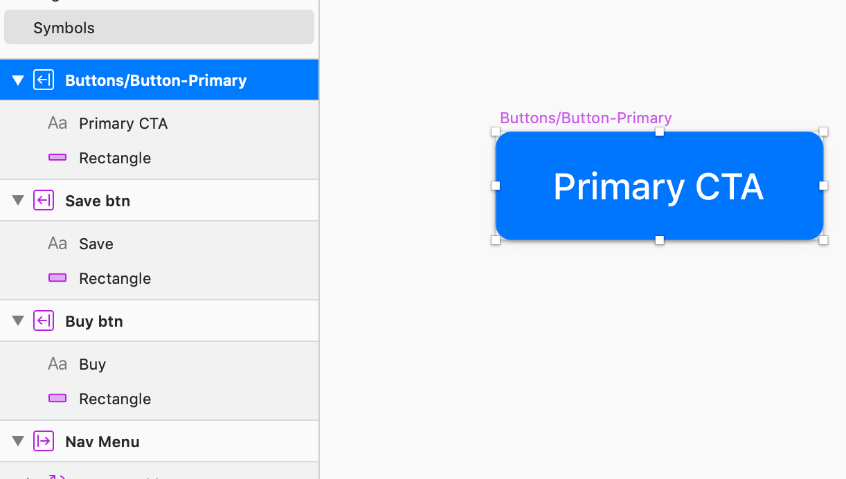Viewport: 846px width, 479px height.
Task: Click the text icon beside Primary CTA
Action: [57, 123]
